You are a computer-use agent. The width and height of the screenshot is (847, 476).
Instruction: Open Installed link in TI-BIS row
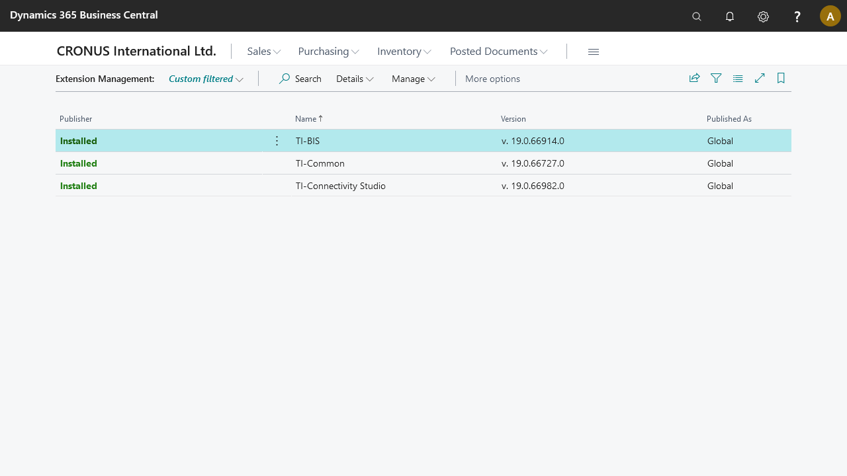(x=79, y=141)
